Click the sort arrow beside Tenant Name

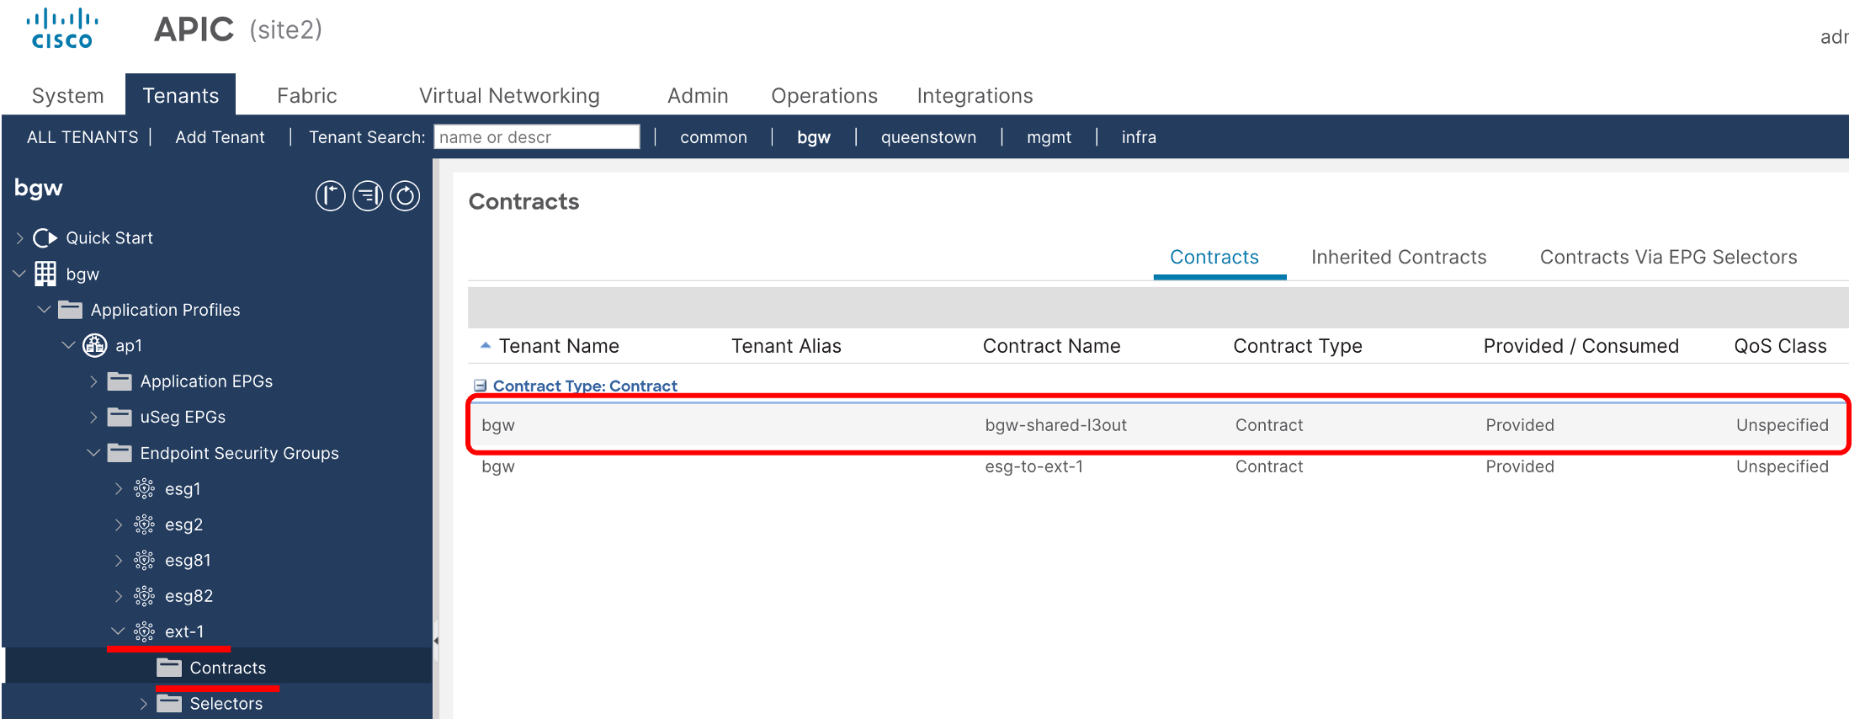click(x=486, y=345)
